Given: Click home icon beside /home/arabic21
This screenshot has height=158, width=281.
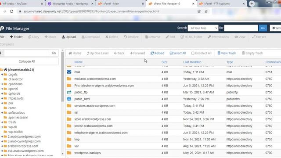Looking at the screenshot, I should [6, 69].
